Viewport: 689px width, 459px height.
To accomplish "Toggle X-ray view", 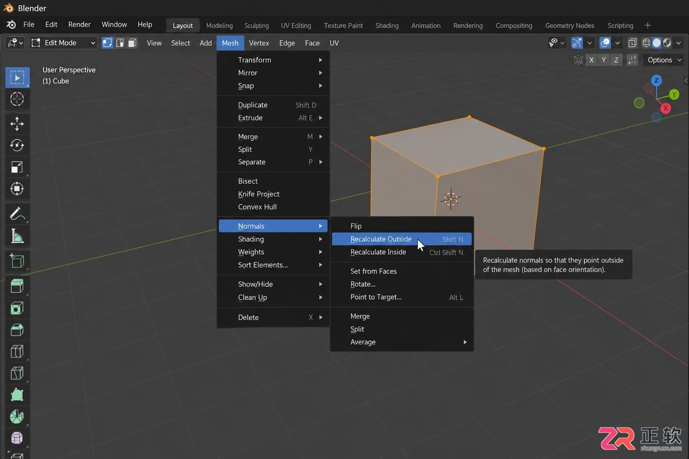I will click(x=633, y=43).
